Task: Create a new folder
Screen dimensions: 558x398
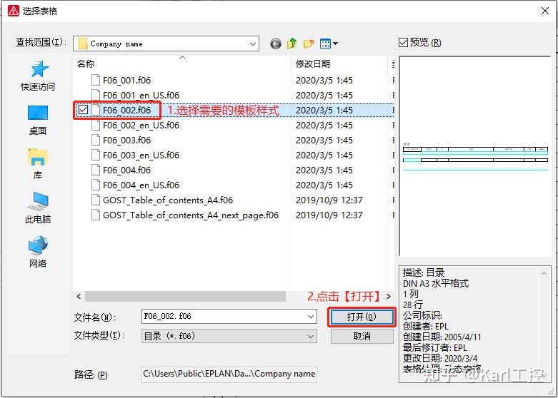Action: [309, 44]
